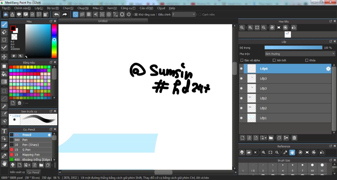
Task: Select eyedropper in Reference panel
Action: (285, 152)
